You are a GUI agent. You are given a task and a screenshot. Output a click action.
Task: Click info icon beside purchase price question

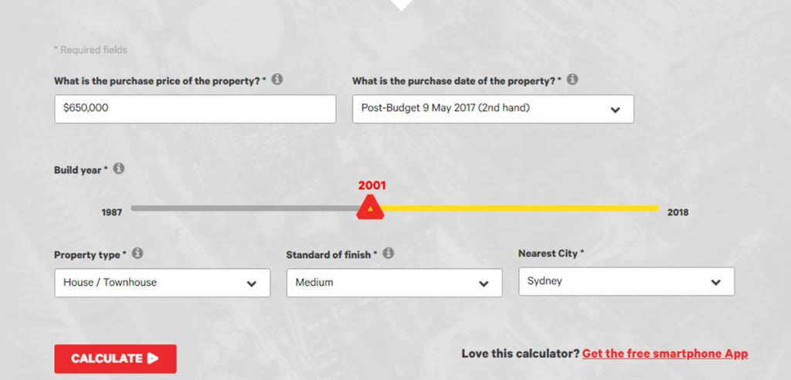(x=277, y=80)
